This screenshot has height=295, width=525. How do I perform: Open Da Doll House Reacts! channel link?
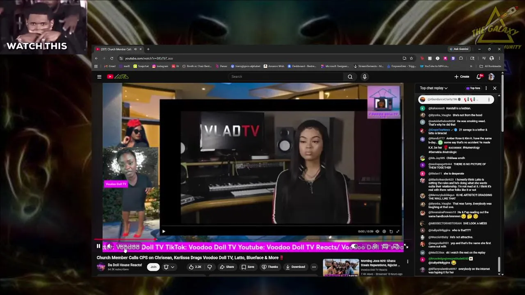[x=125, y=265]
